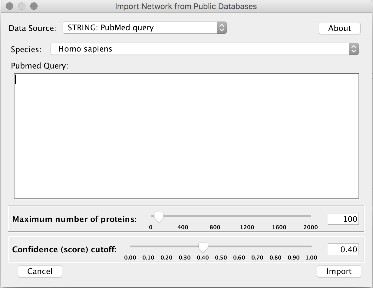
Task: Click the maximum proteins value field showing 100
Action: click(x=343, y=219)
